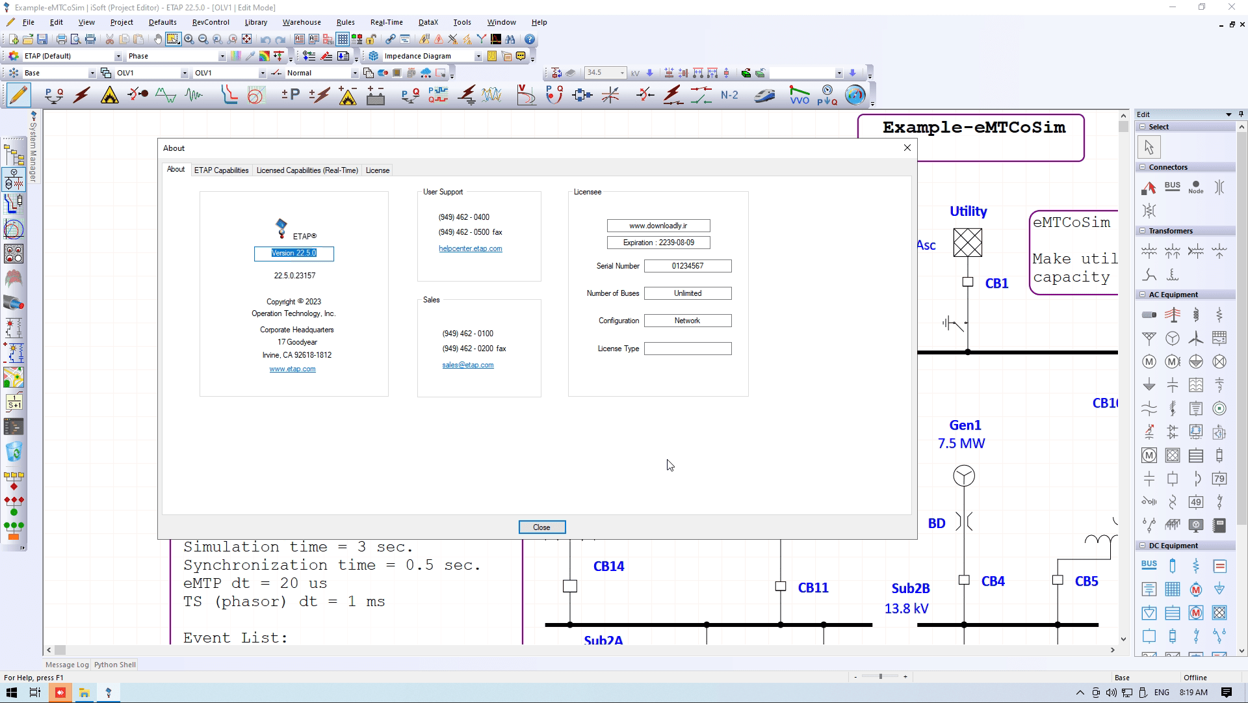
Task: Toggle Edit mode pencil button
Action: point(18,96)
